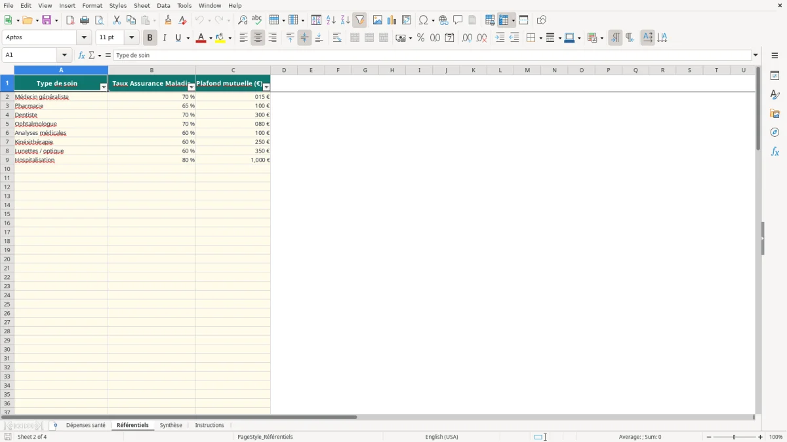Screen dimensions: 787x442
Task: Click the Save document icon
Action: pyautogui.click(x=47, y=20)
